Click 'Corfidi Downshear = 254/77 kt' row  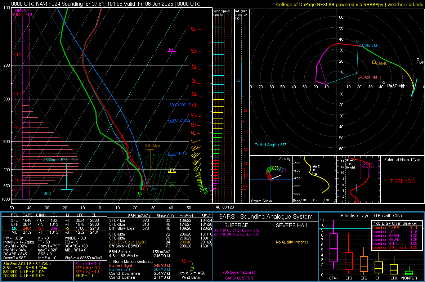point(140,273)
